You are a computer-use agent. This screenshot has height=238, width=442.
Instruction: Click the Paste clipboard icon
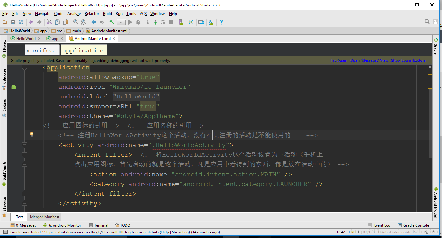coord(66,22)
